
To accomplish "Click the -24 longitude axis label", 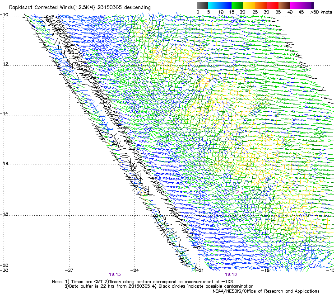I will (135, 270).
